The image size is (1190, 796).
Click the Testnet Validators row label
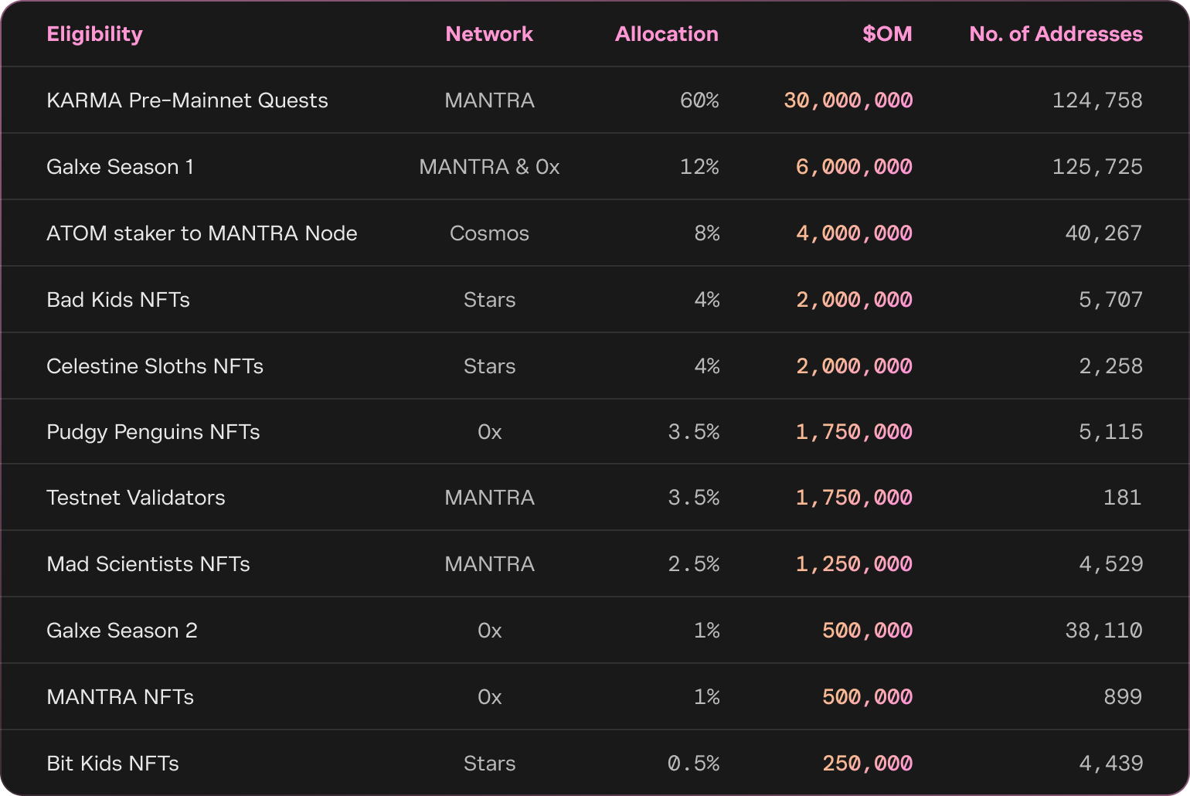(x=136, y=498)
